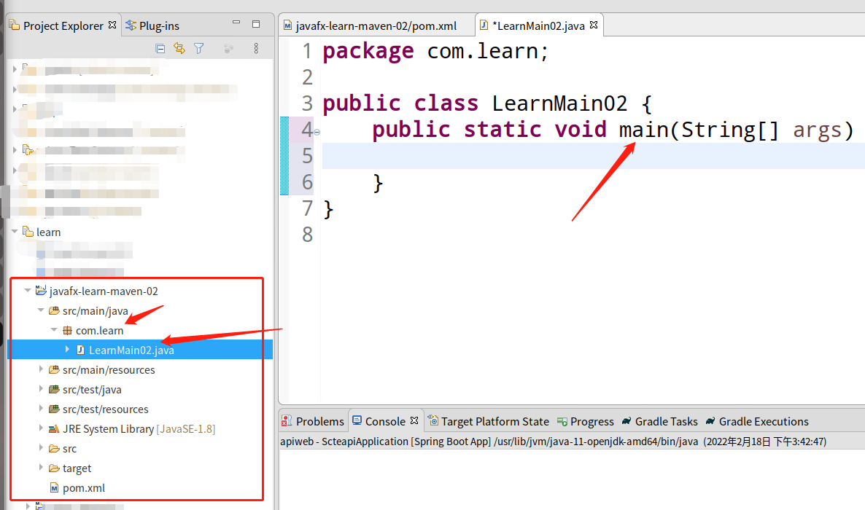The width and height of the screenshot is (865, 510).
Task: Click the Maven file icon beside pom.xml
Action: 54,488
